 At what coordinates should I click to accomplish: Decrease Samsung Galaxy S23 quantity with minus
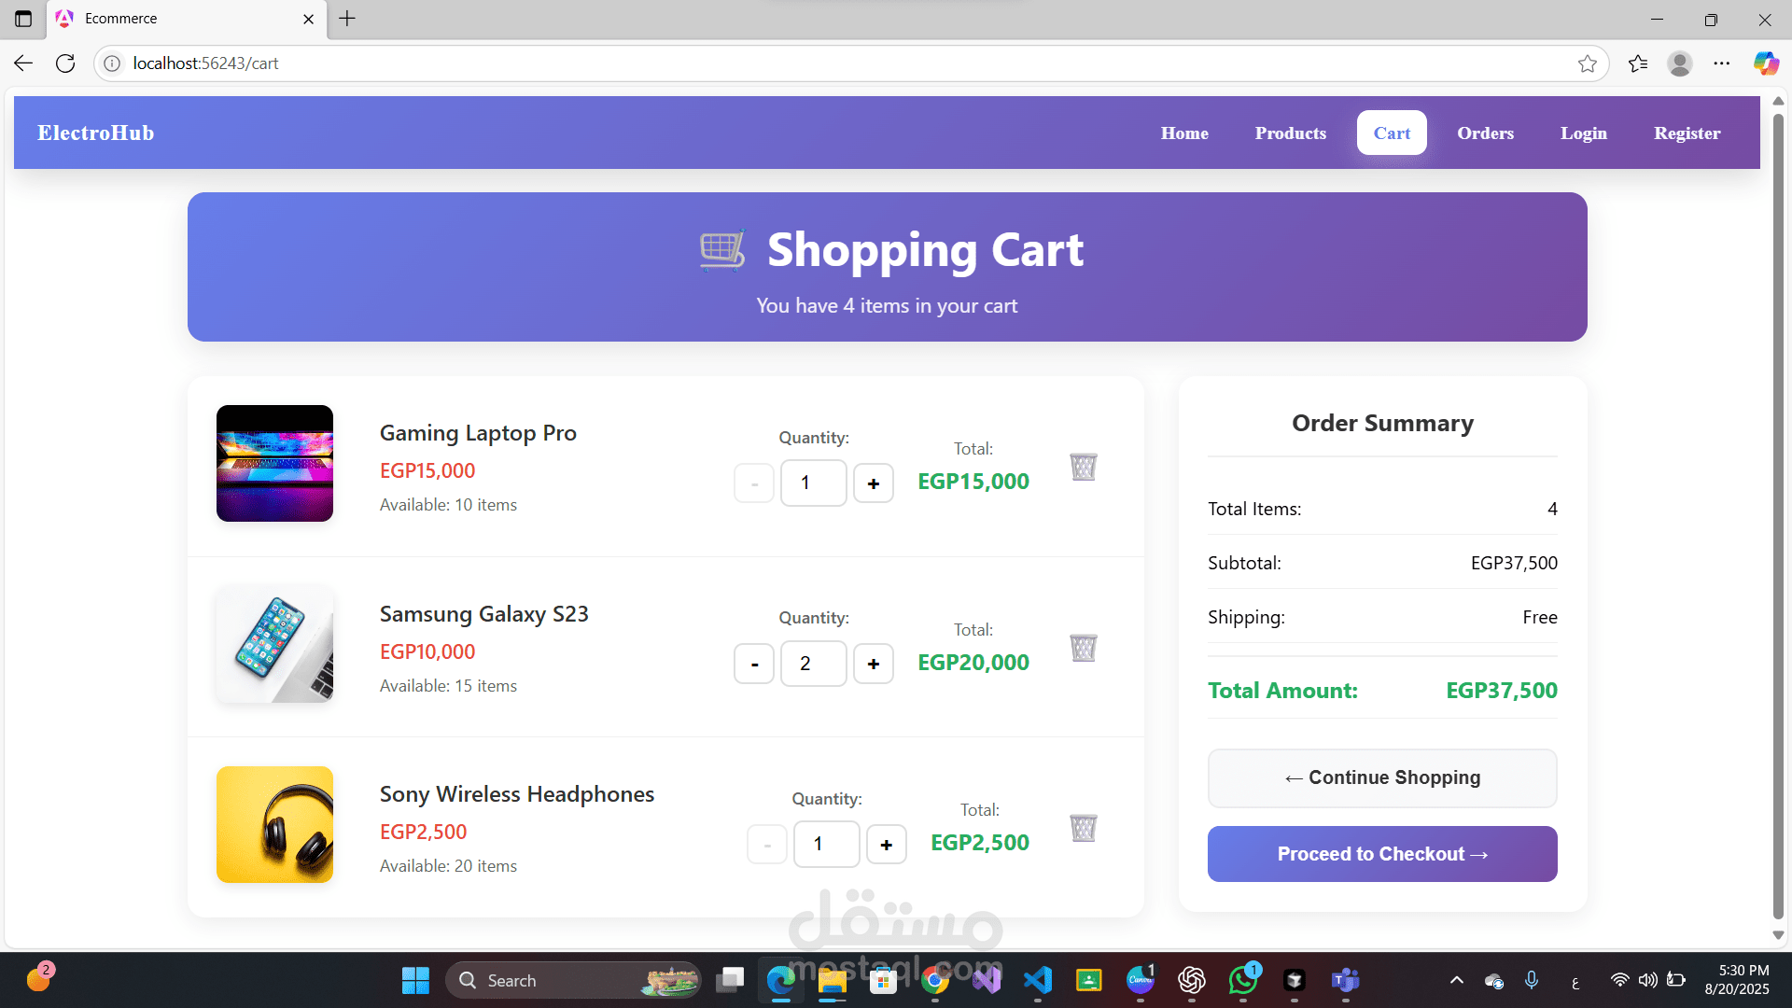(x=754, y=664)
